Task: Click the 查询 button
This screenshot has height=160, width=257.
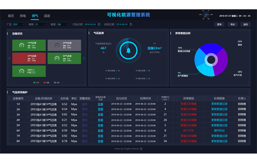Action: coord(219,24)
